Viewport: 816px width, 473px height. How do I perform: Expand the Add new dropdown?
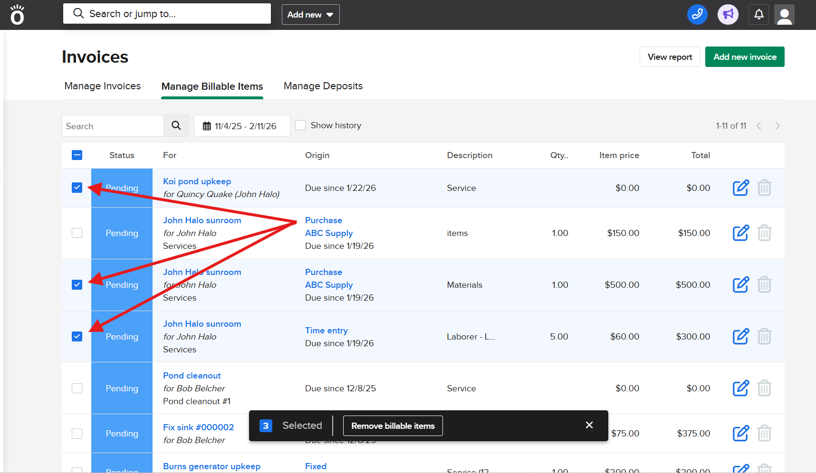click(x=310, y=15)
